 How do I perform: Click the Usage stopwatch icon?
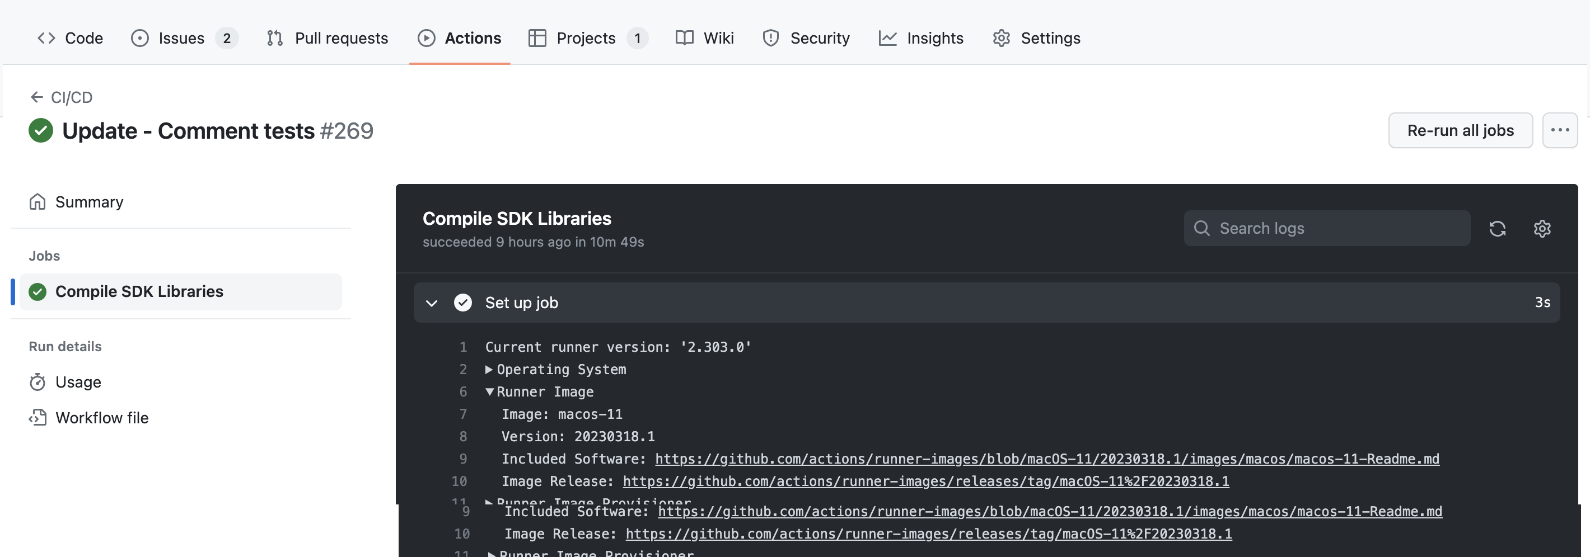click(38, 382)
